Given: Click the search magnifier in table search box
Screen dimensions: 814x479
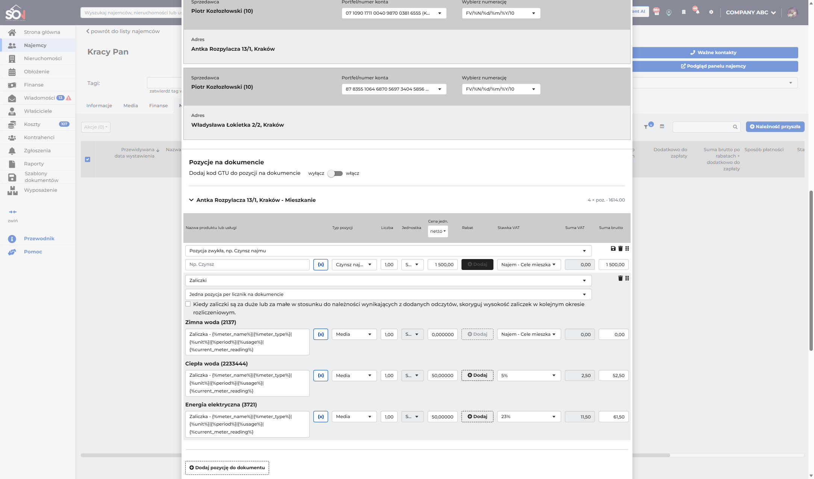Looking at the screenshot, I should point(735,127).
